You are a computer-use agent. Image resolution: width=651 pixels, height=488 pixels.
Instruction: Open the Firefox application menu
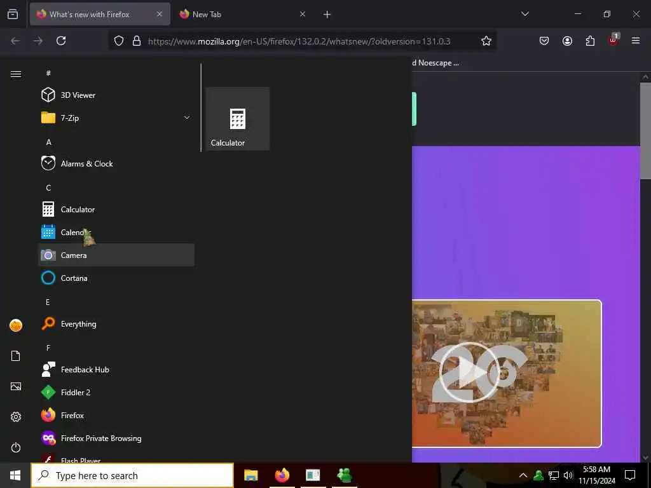click(636, 41)
